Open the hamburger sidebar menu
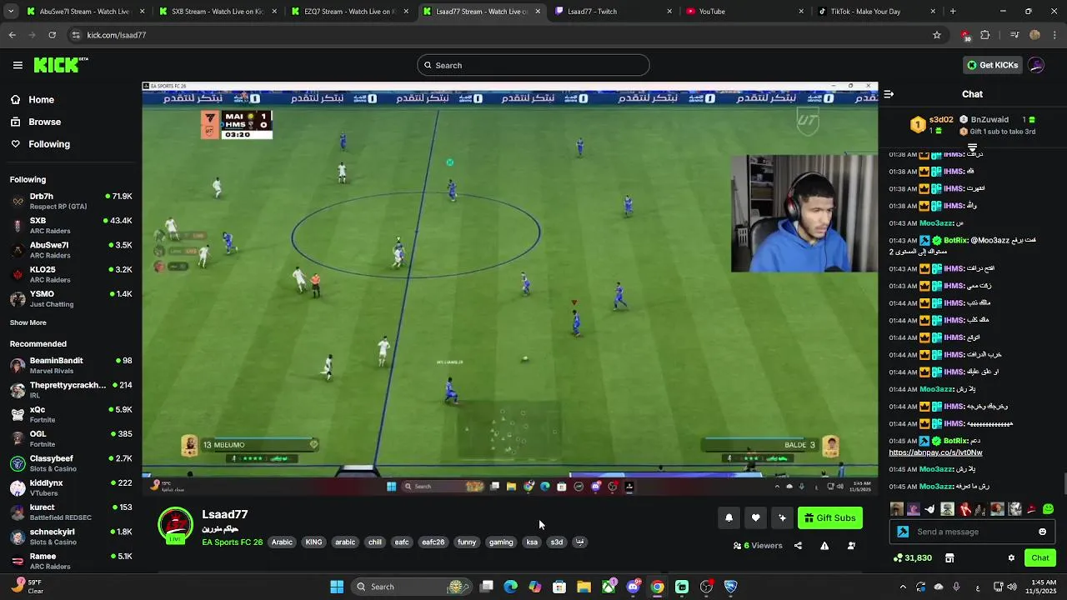The width and height of the screenshot is (1067, 600). pyautogui.click(x=18, y=65)
